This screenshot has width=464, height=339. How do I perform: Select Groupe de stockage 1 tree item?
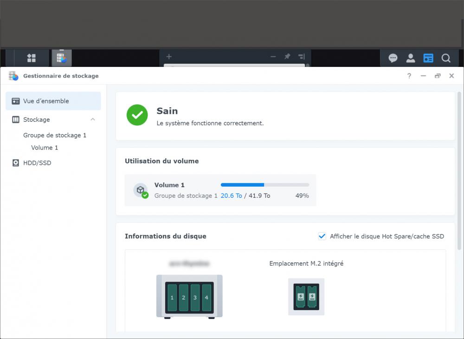(55, 135)
